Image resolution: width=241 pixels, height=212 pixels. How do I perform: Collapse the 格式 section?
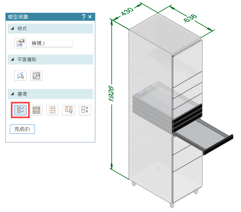click(12, 28)
